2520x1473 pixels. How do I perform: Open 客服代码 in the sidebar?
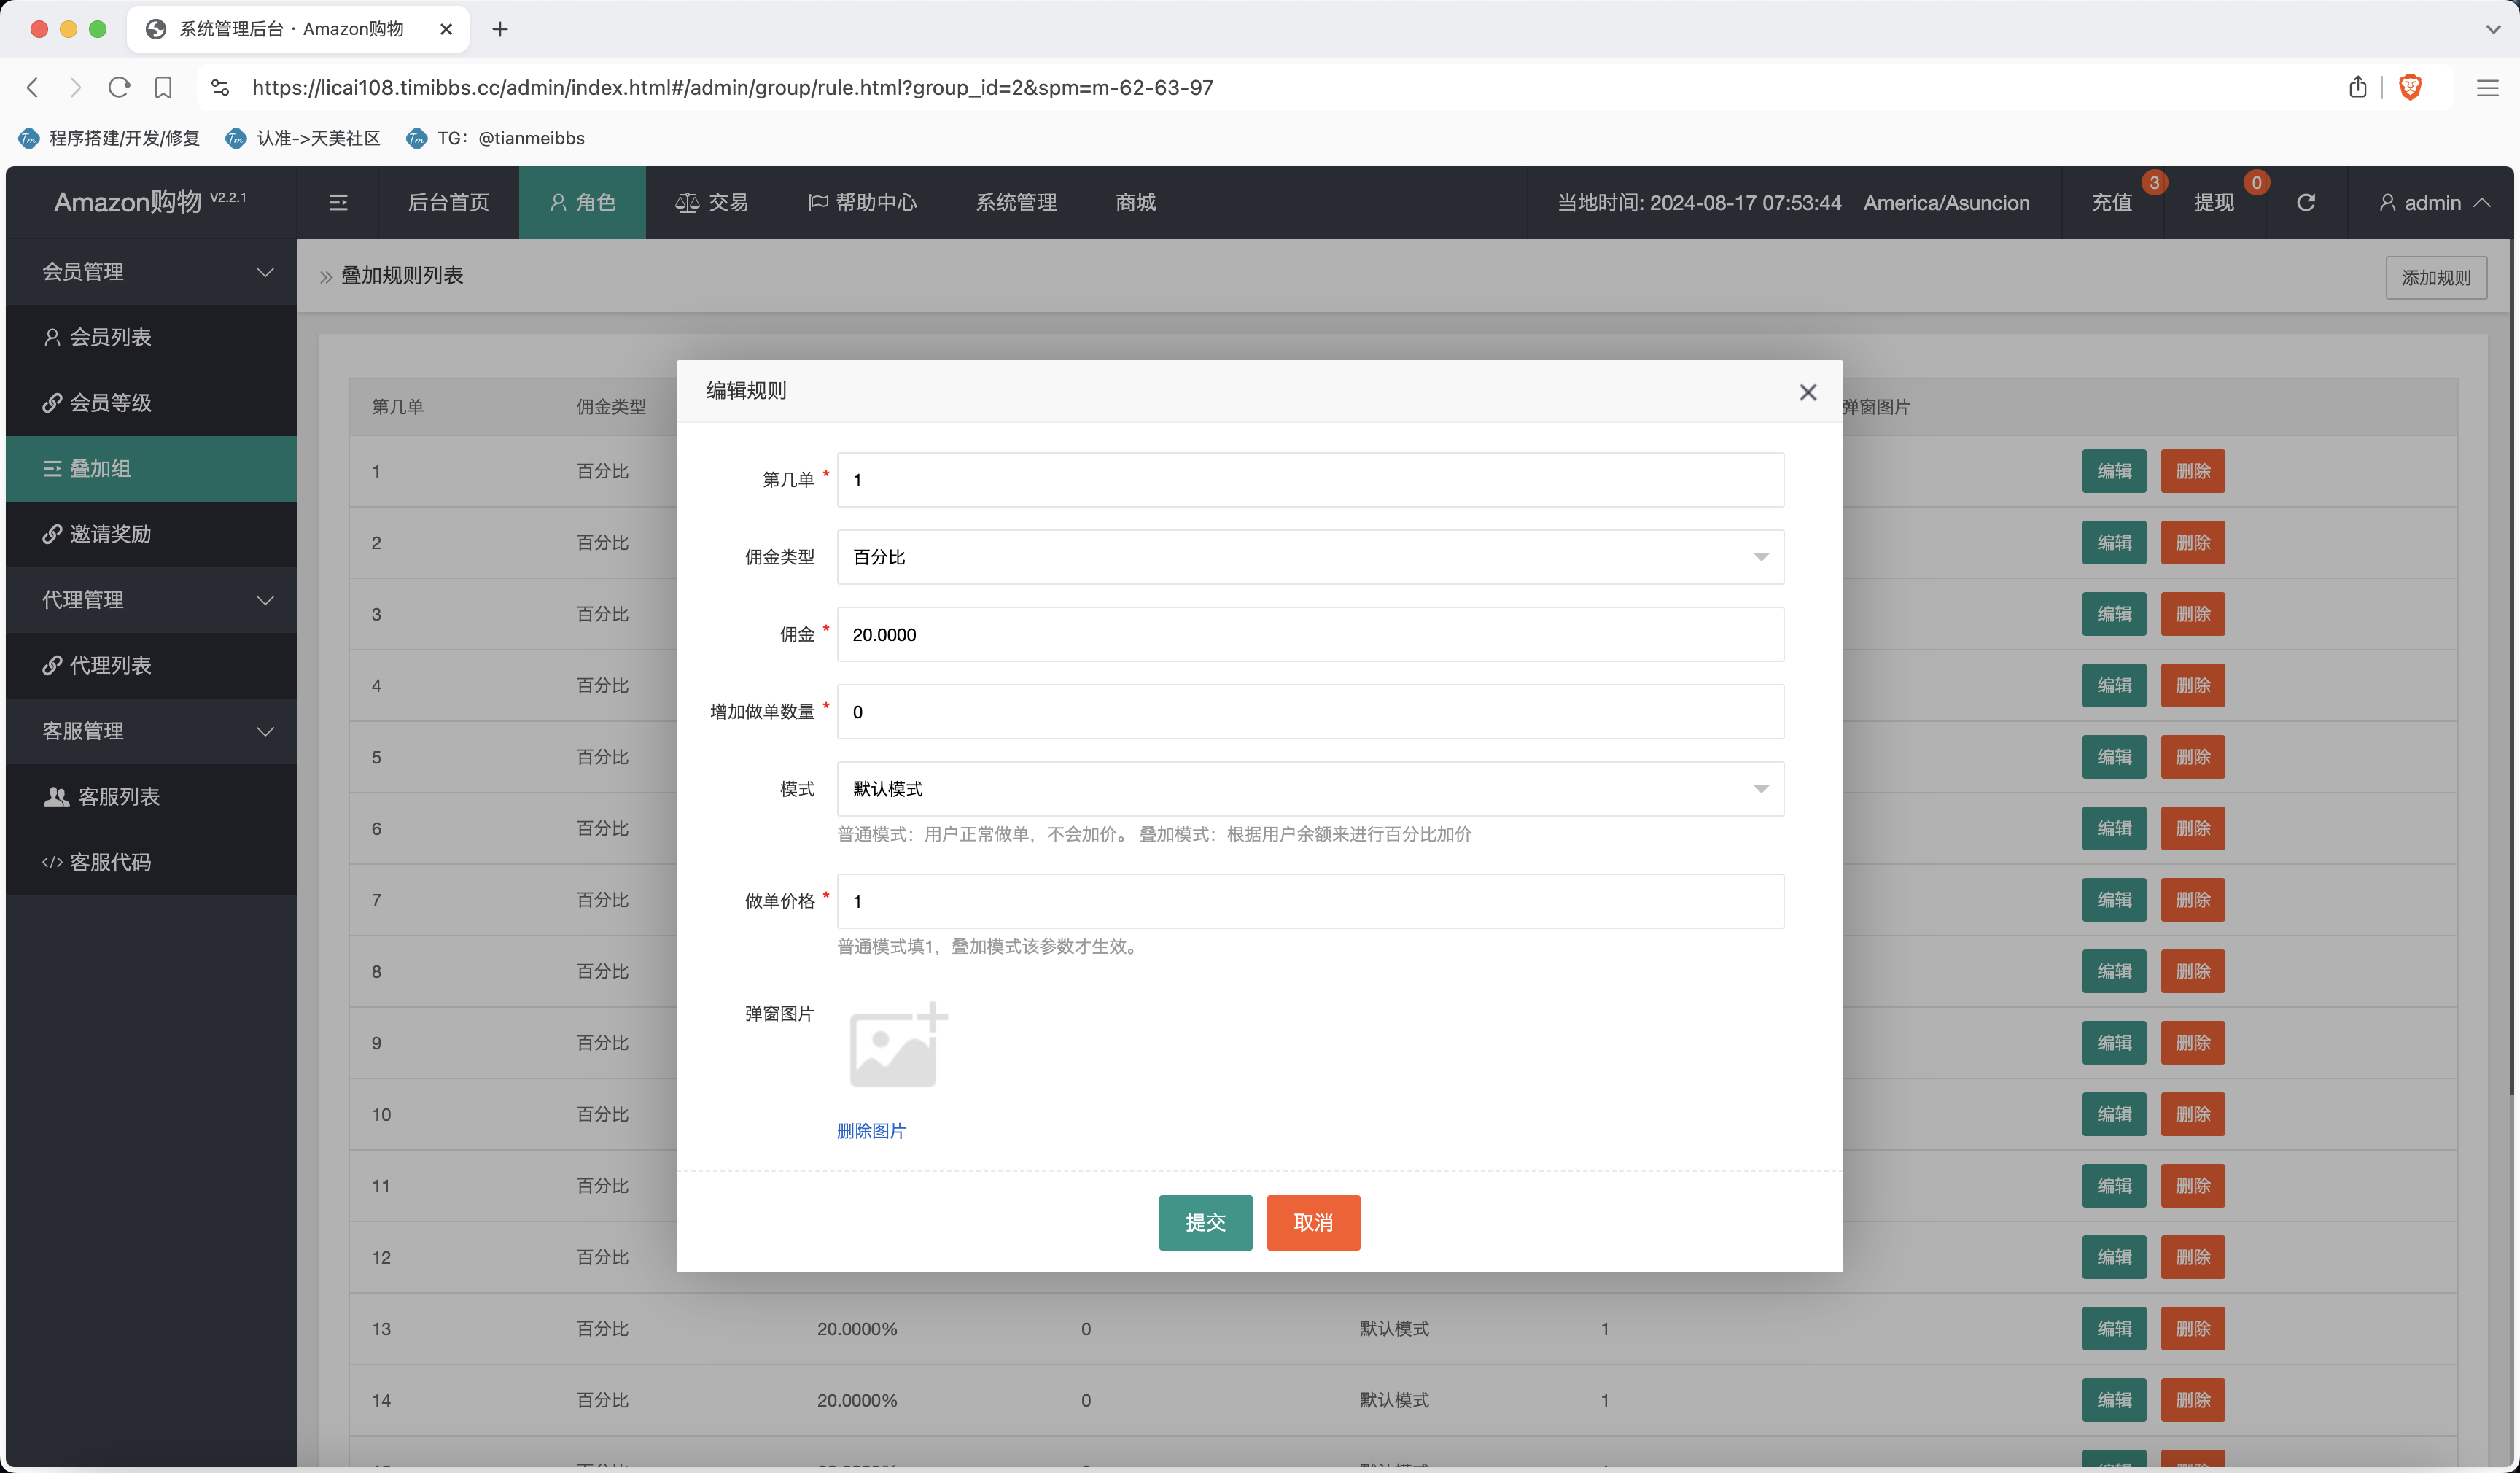(151, 862)
